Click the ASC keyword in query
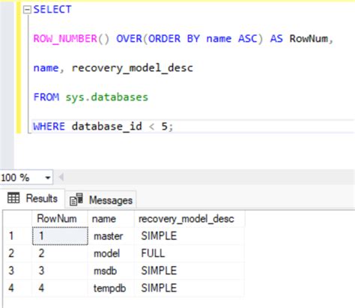355x308 pixels. pos(247,39)
